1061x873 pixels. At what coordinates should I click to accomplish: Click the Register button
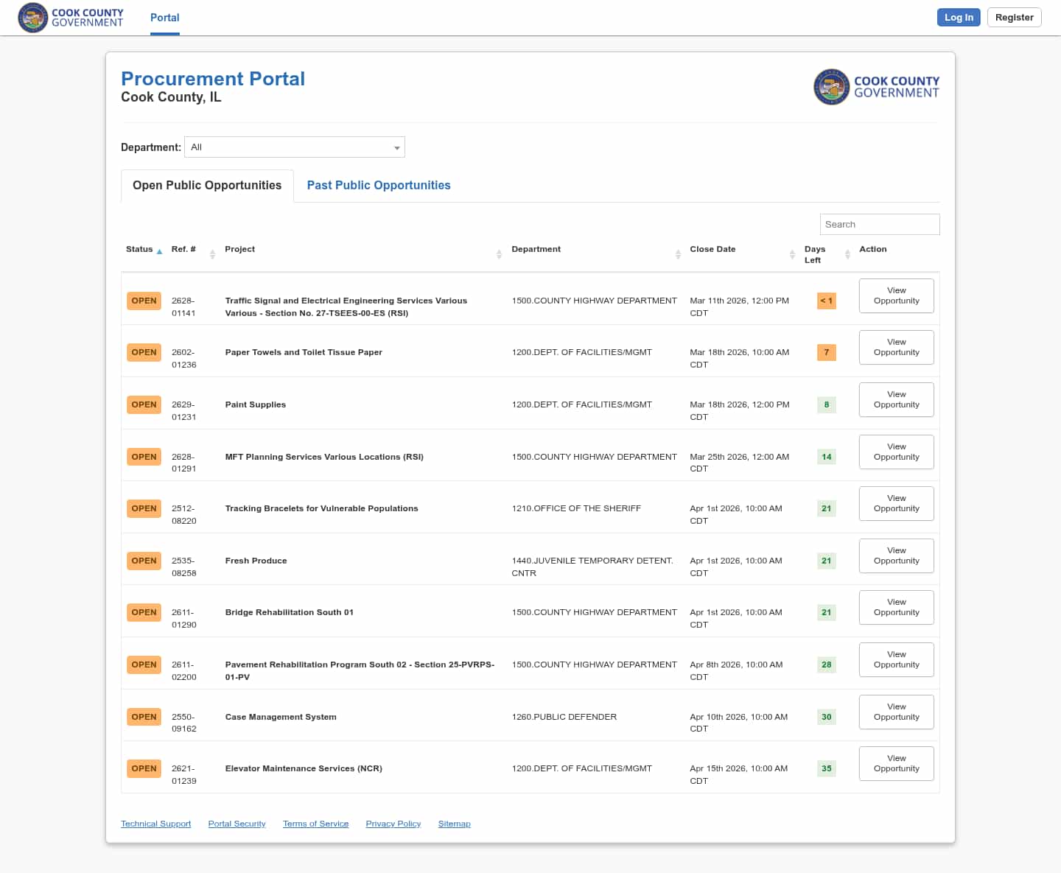1014,18
